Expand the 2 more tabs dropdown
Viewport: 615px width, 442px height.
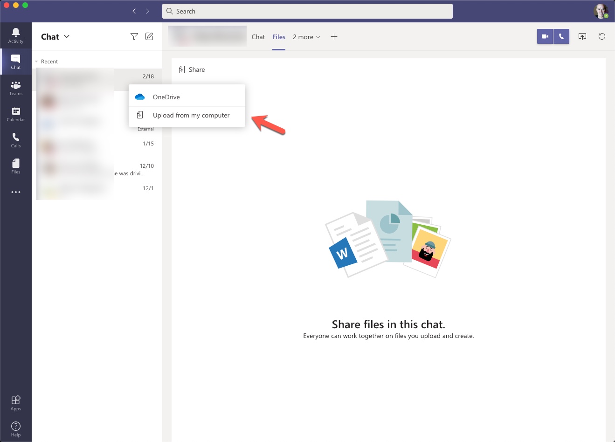(x=306, y=36)
